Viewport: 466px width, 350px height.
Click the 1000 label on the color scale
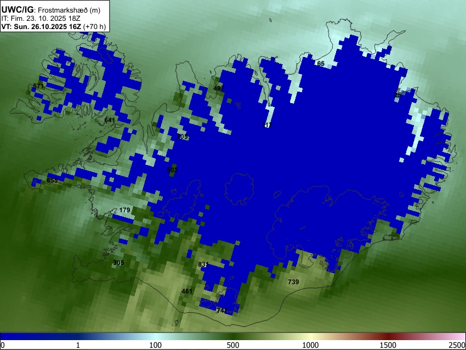coord(310,345)
